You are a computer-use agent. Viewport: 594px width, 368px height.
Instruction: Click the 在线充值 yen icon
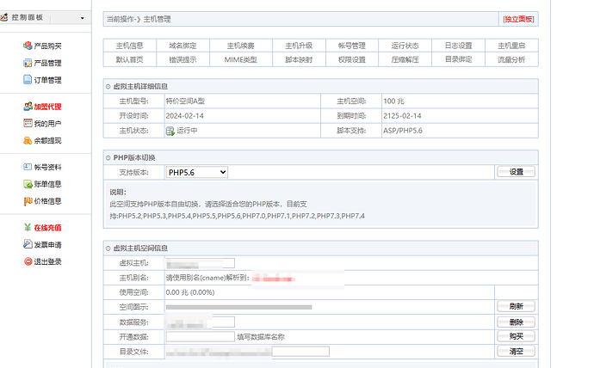point(28,228)
